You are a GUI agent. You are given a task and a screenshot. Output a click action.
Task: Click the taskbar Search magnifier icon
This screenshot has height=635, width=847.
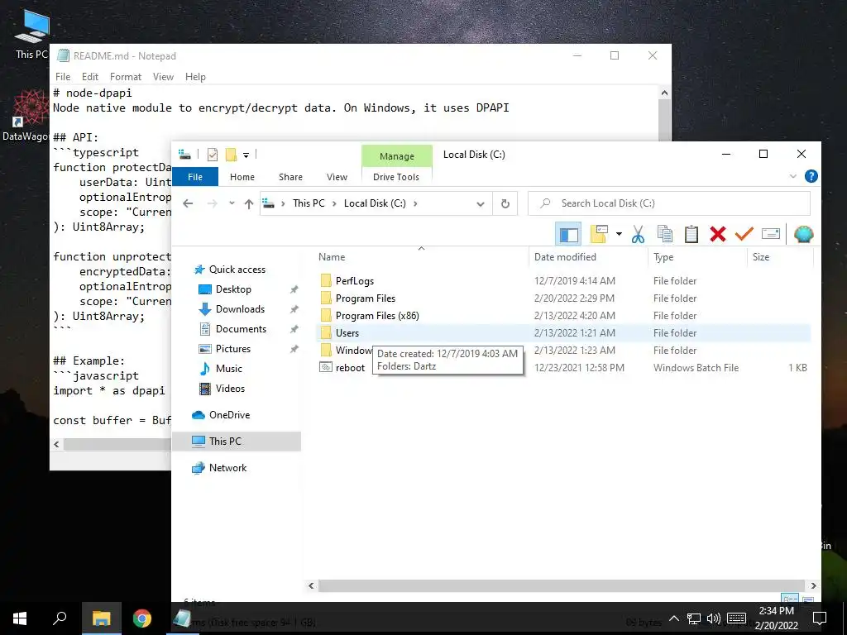pos(60,618)
